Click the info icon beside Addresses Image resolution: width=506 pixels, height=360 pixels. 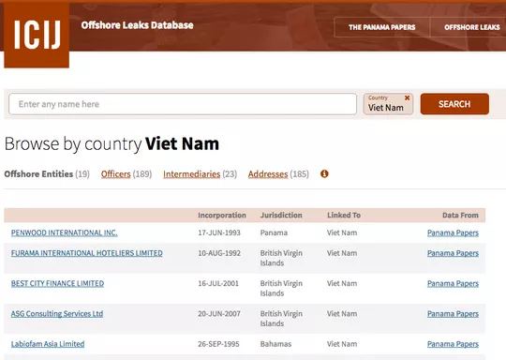[324, 173]
